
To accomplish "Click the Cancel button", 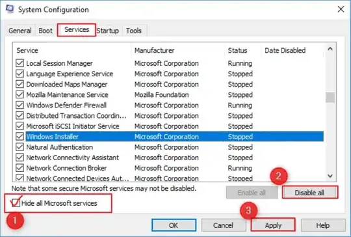I will tap(223, 225).
